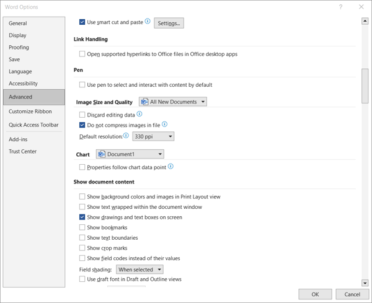Click info icon beside smart cut and paste
372x303 pixels.
point(148,21)
